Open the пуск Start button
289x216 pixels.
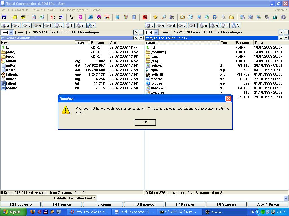pyautogui.click(x=13, y=212)
